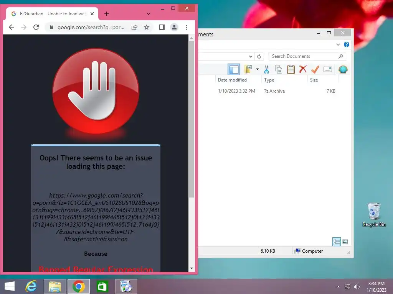Click the Paste clipboard icon
Screen dimensions: 393x294
(x=291, y=69)
